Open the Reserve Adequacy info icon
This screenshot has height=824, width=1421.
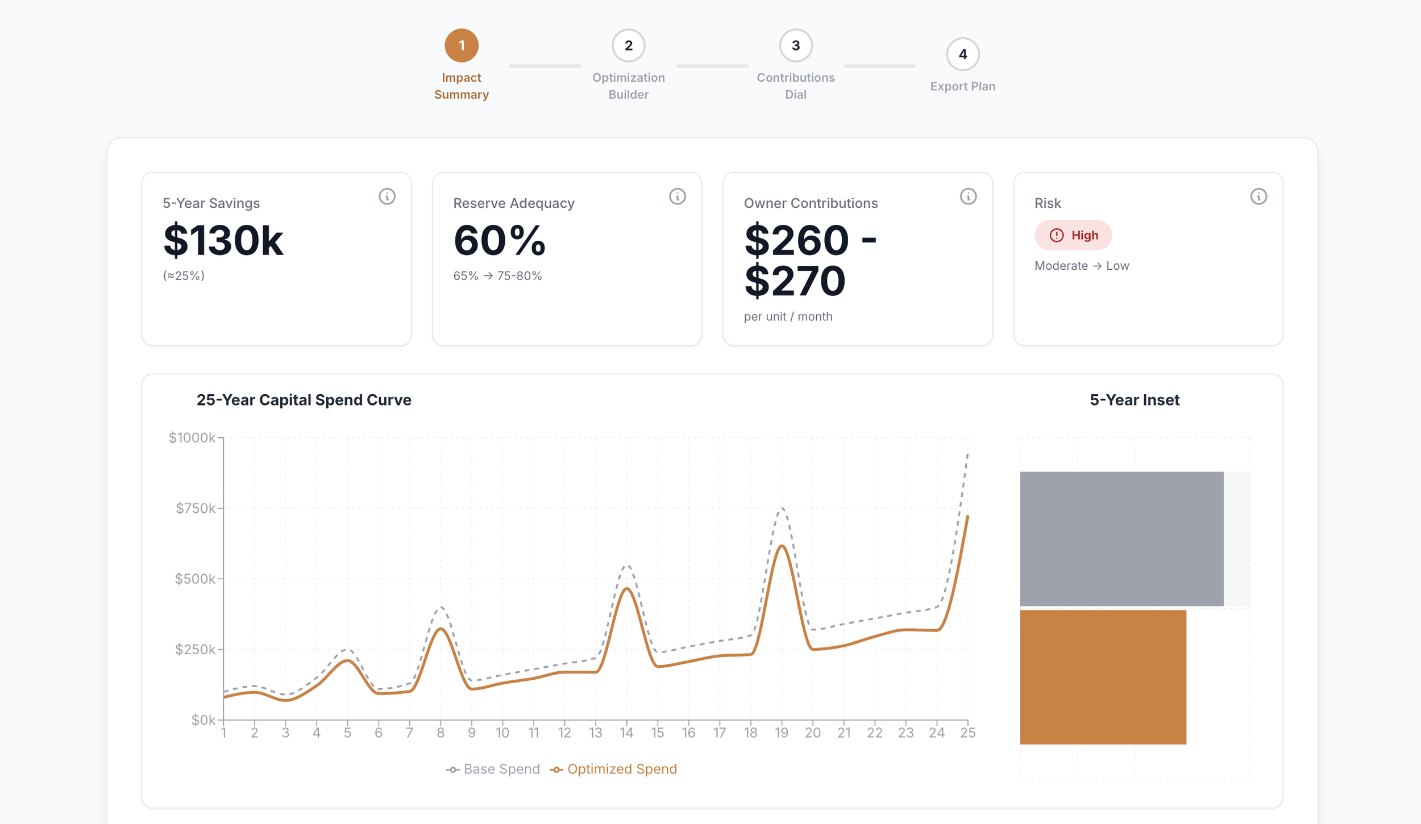677,196
